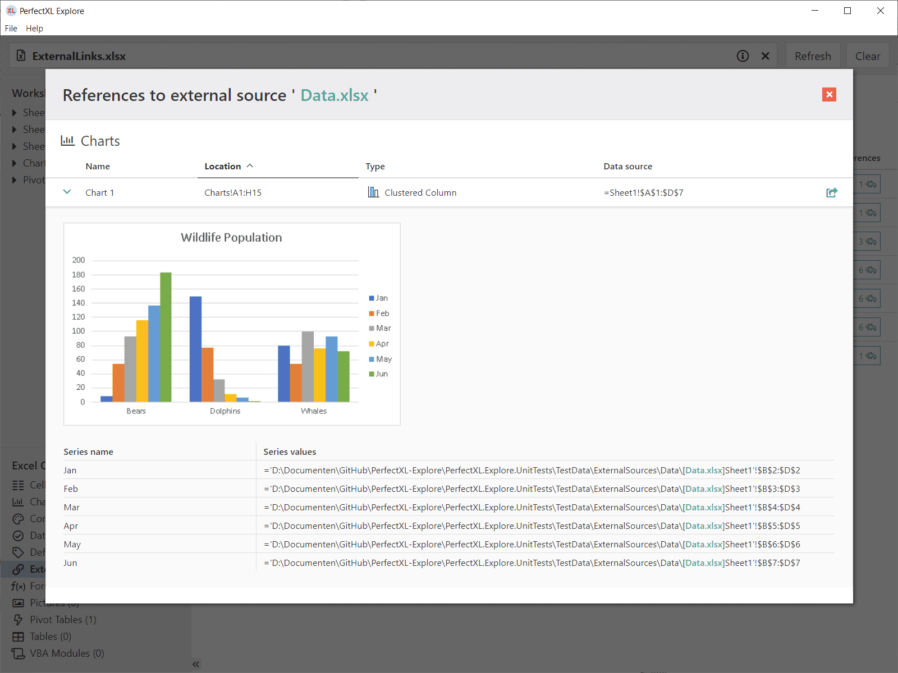Close the external source references dialog
The image size is (898, 673).
point(829,94)
